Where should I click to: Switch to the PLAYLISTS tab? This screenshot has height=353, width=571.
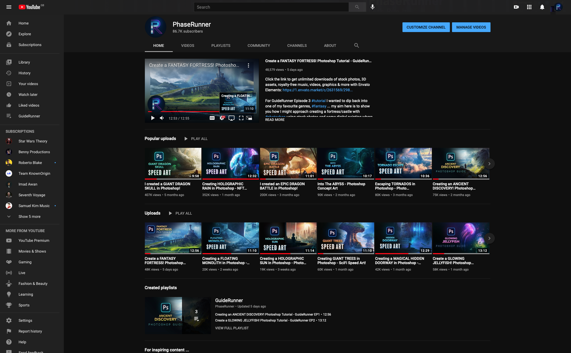pos(221,46)
